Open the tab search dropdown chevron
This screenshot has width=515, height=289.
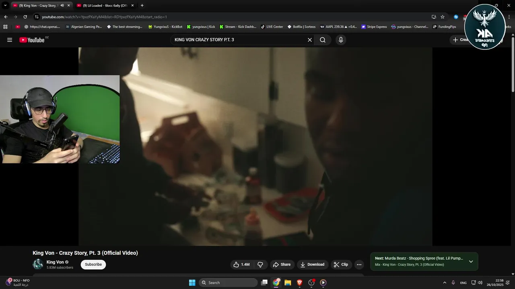[x=5, y=6]
